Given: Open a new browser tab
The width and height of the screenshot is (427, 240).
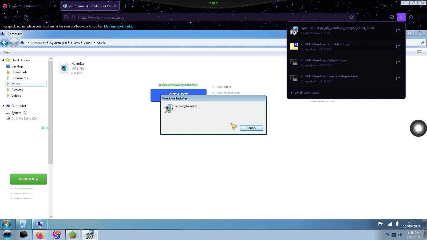Looking at the screenshot, I should [x=125, y=6].
